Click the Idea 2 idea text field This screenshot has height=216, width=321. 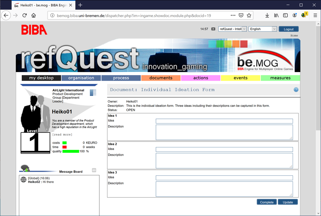pos(224,149)
